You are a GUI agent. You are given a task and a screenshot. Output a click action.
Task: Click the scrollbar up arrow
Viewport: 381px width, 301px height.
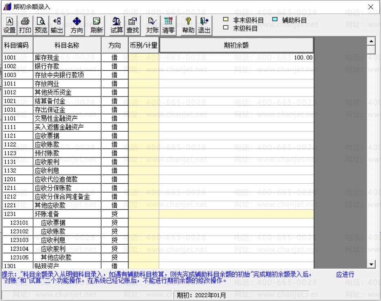[371, 41]
